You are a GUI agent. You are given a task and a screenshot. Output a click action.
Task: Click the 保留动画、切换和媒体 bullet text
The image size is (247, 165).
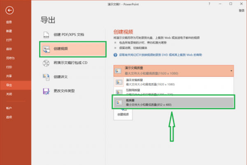133,48
